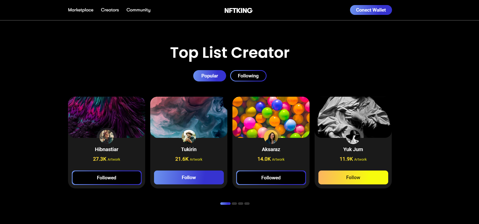The width and height of the screenshot is (479, 224).
Task: Unfollow Hibnastiar using the Followed button
Action: coord(106,178)
